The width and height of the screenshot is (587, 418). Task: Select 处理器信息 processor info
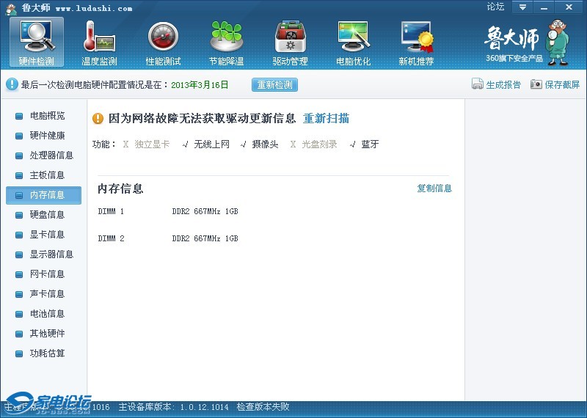[51, 155]
